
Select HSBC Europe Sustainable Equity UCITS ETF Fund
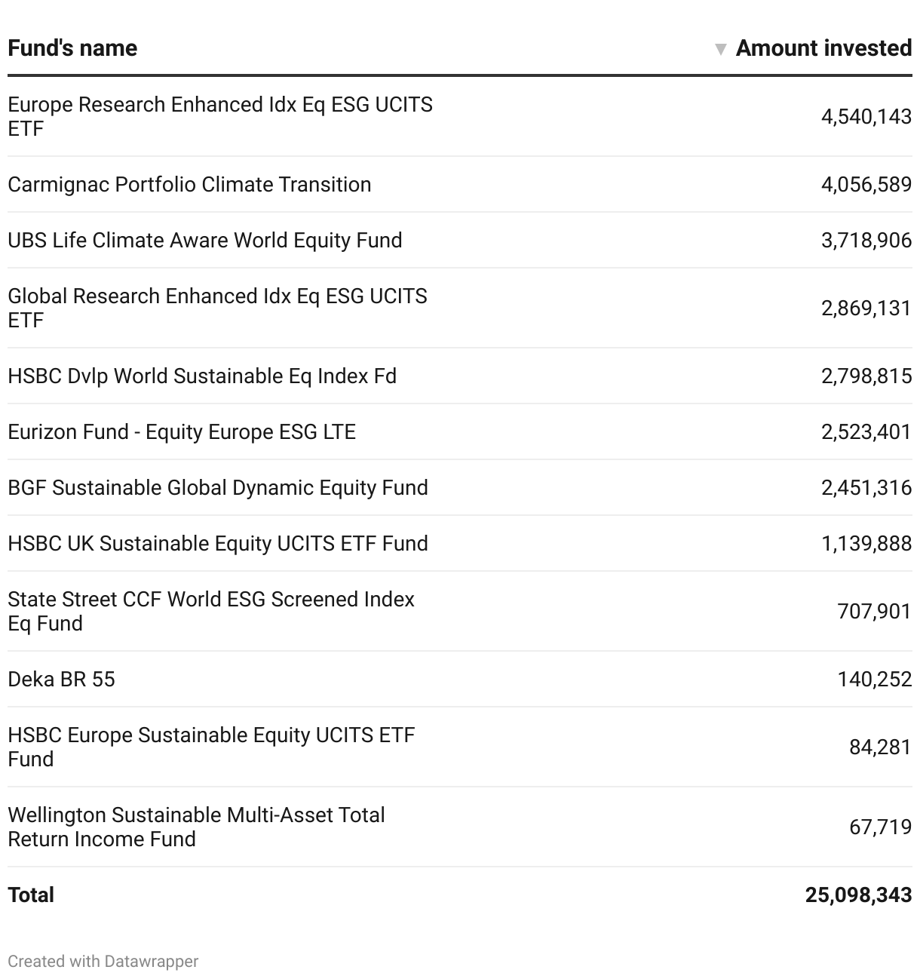click(x=211, y=747)
